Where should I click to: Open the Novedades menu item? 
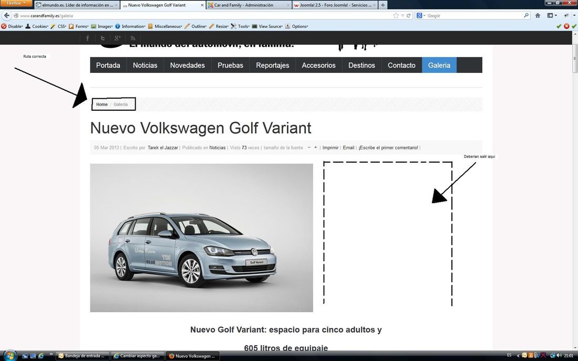187,65
